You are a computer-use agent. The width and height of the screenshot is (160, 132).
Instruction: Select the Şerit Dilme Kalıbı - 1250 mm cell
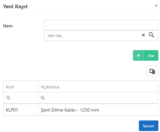(98, 110)
